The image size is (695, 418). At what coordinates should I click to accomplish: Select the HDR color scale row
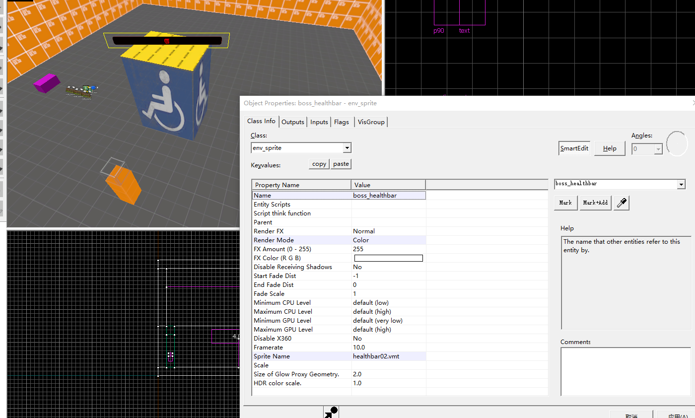(339, 383)
